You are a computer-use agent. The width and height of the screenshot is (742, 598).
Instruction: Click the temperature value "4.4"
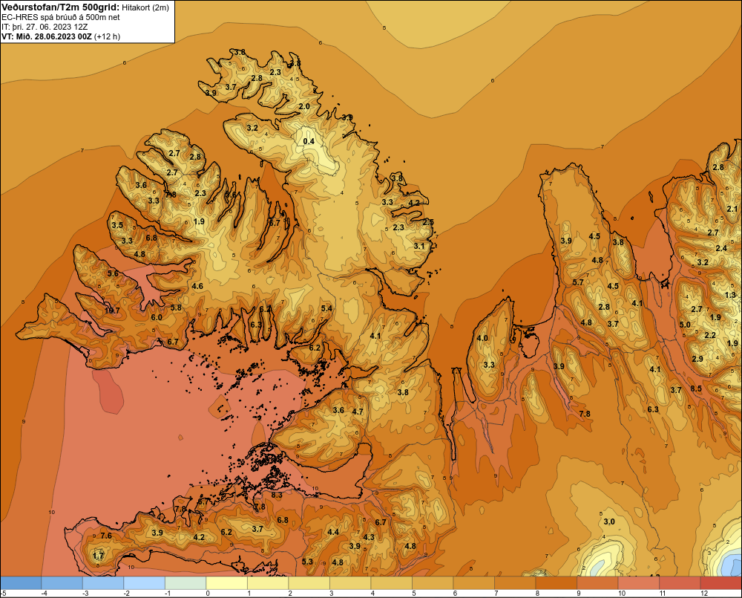click(333, 532)
